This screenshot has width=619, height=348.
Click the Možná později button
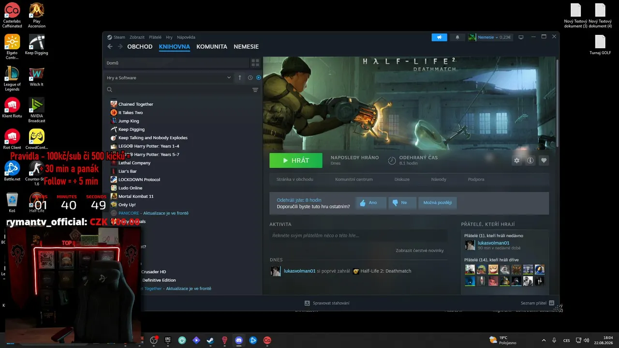[437, 203]
